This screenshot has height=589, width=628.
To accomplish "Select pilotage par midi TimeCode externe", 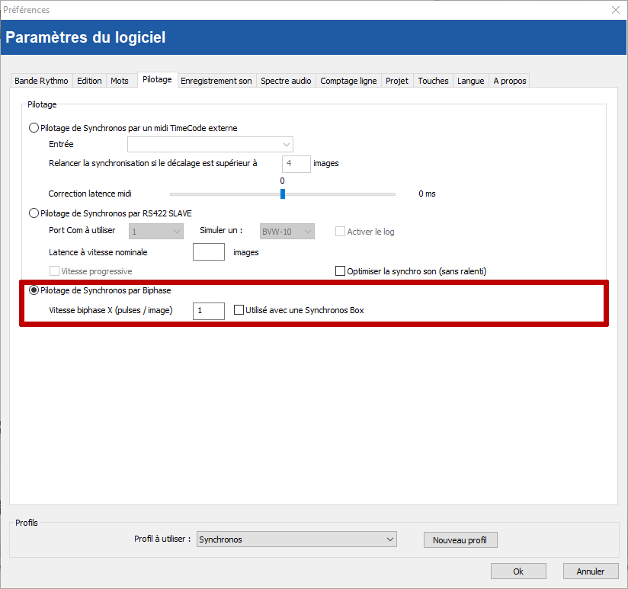I will (x=34, y=128).
